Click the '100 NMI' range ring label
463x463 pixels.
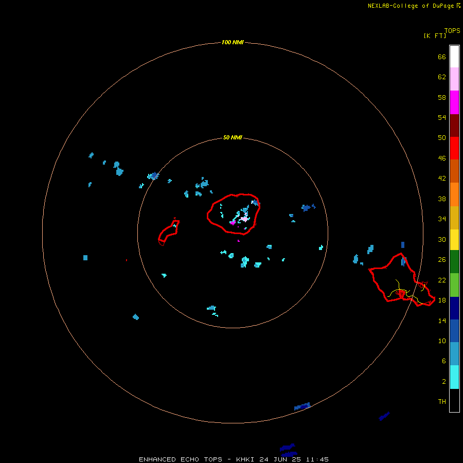pyautogui.click(x=233, y=42)
